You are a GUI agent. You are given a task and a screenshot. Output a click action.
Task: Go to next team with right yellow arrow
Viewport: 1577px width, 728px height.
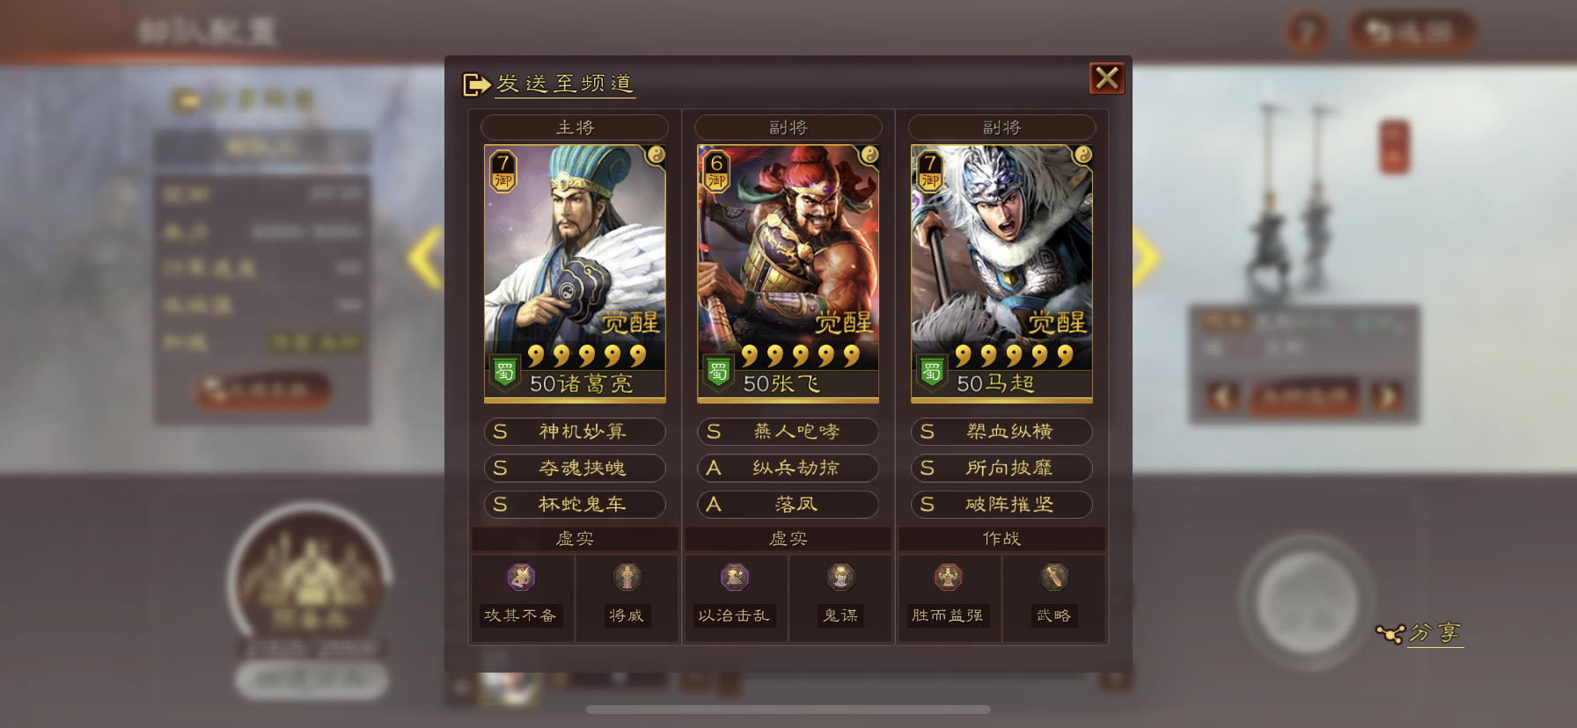[1146, 258]
